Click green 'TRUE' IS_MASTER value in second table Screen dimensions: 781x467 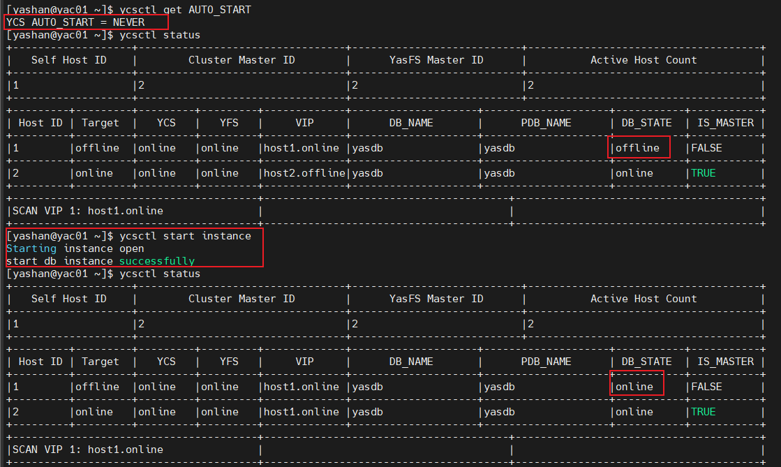(704, 412)
